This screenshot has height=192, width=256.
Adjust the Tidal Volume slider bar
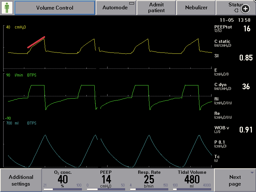[192, 189]
